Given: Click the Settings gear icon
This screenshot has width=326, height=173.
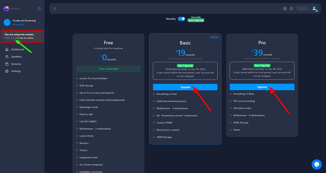Looking at the screenshot, I should click(7, 71).
